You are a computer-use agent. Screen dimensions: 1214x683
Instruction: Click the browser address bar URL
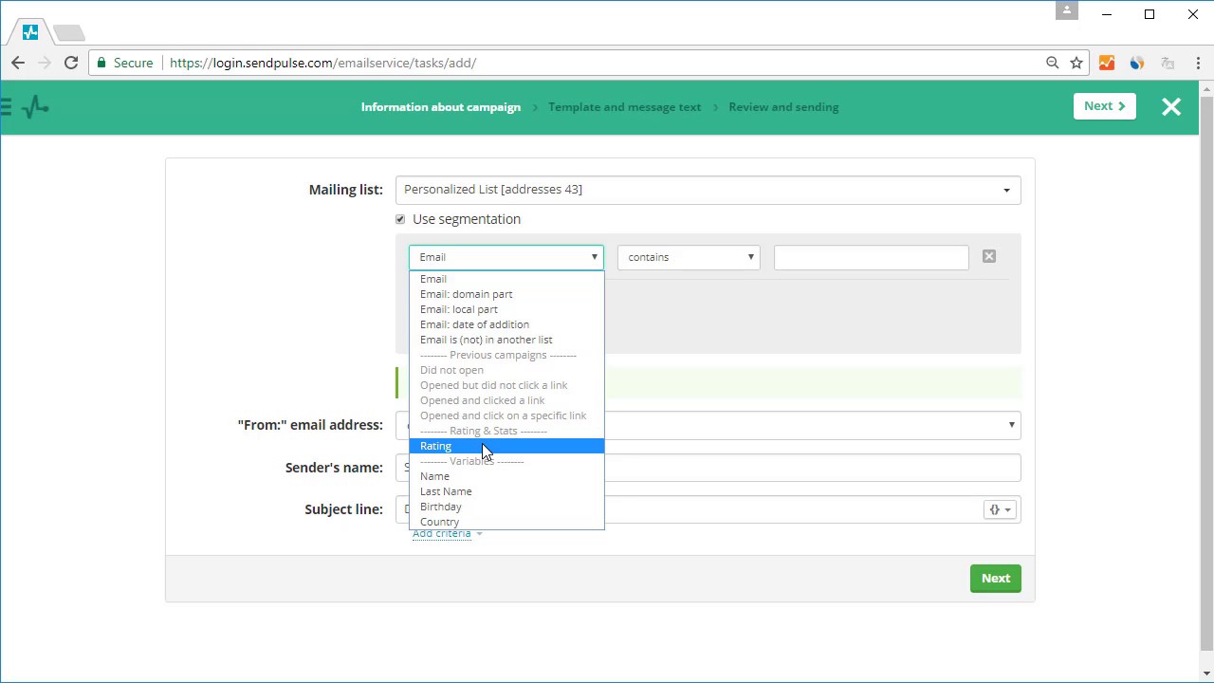322,63
